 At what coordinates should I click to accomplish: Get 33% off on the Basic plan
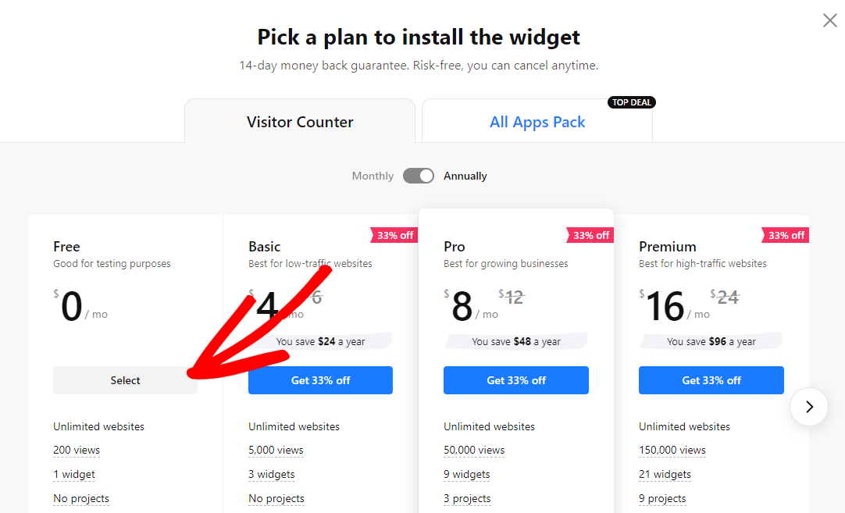[x=320, y=380]
